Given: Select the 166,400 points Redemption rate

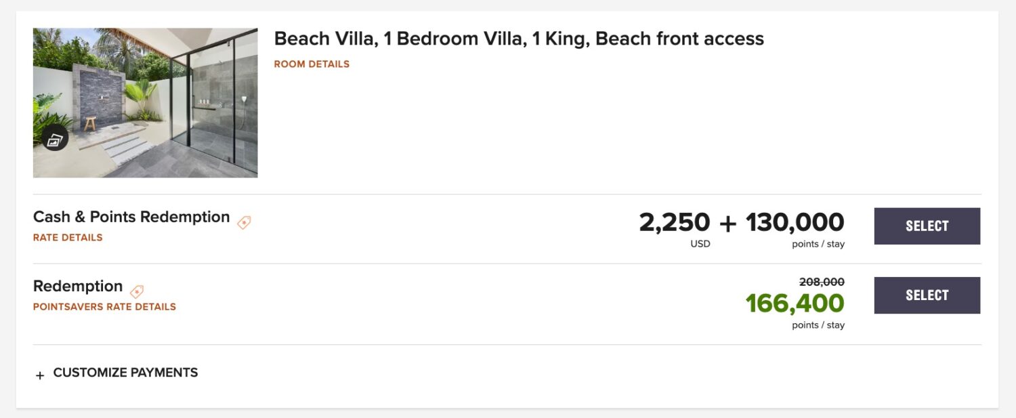Looking at the screenshot, I should 927,295.
